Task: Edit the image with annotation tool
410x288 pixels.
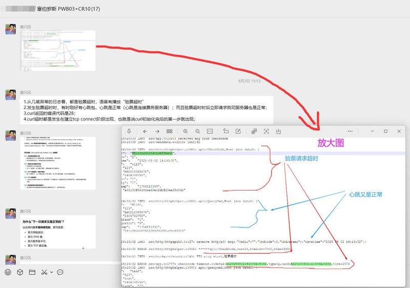Action: pyautogui.click(x=238, y=132)
